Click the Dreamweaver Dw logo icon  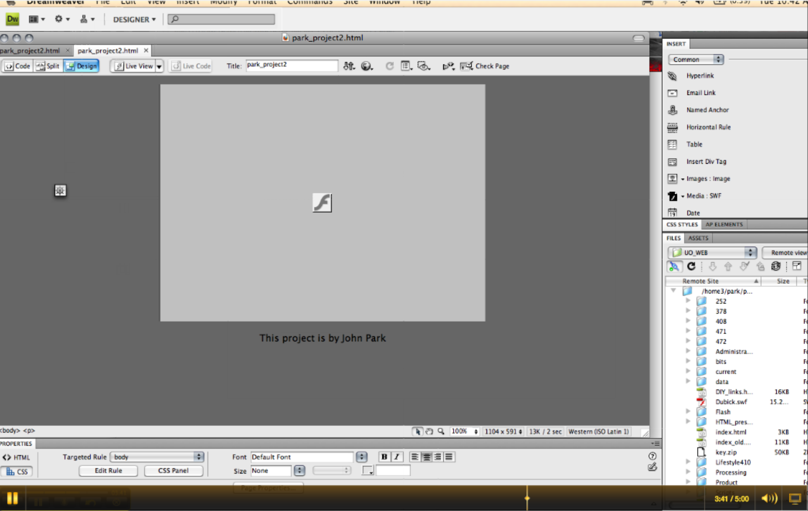(x=12, y=19)
